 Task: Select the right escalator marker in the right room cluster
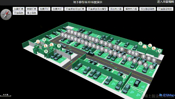(x=154, y=48)
